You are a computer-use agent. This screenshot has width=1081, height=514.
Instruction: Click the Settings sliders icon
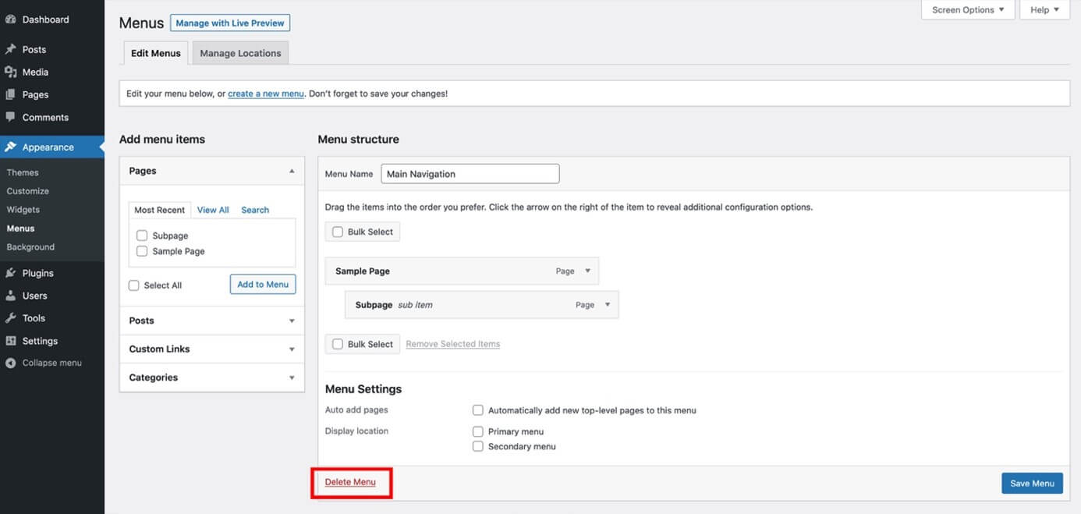coord(10,341)
